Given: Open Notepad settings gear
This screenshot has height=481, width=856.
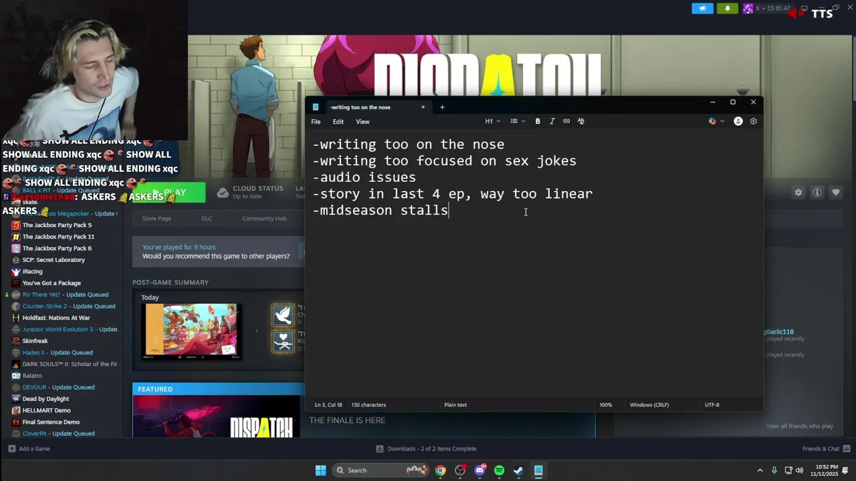Looking at the screenshot, I should [x=754, y=121].
